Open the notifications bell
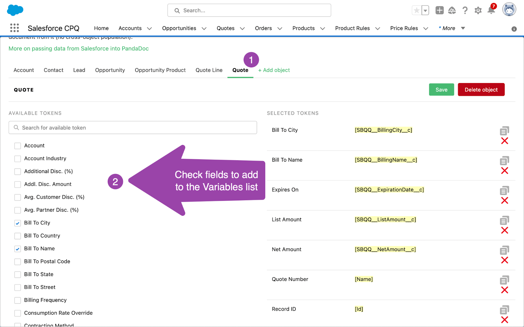Image resolution: width=524 pixels, height=327 pixels. click(491, 10)
